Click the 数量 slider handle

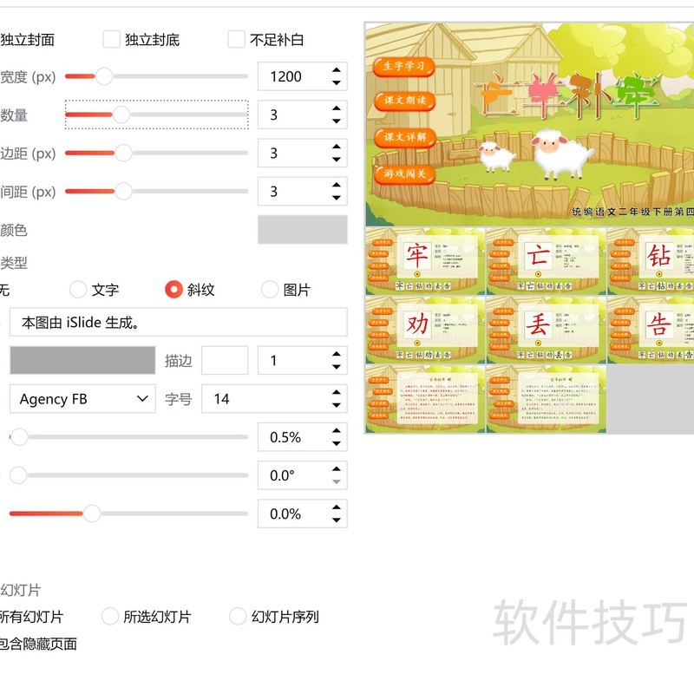[x=121, y=115]
